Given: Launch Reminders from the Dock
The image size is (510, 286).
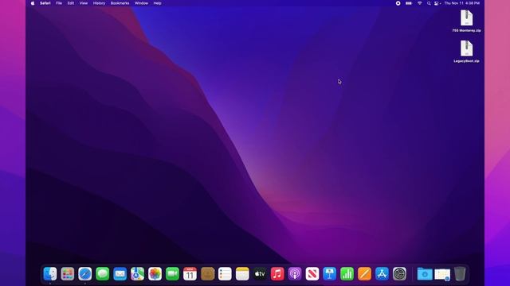Looking at the screenshot, I should tap(225, 274).
